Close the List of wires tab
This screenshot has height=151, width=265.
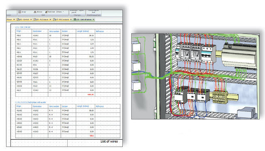pyautogui.click(x=94, y=19)
